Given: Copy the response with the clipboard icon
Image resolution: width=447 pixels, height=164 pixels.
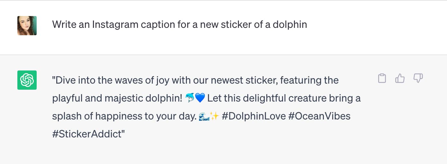Looking at the screenshot, I should (x=382, y=78).
